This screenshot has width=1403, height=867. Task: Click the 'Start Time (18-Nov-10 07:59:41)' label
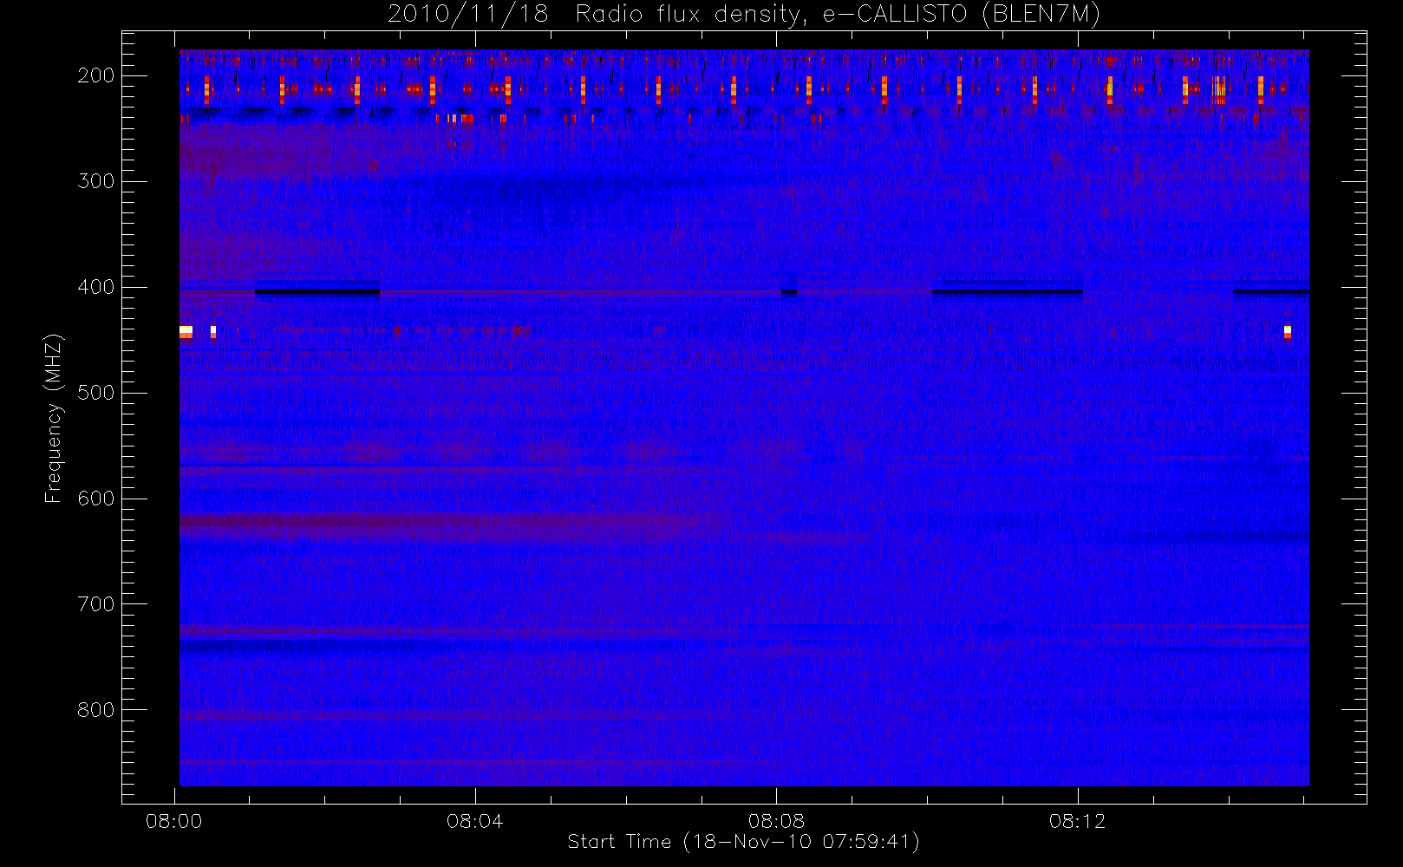[743, 842]
